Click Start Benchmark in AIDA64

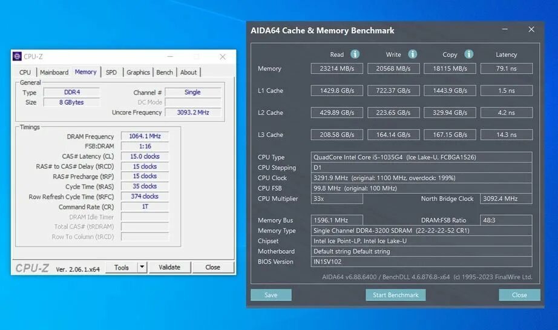[x=395, y=295]
